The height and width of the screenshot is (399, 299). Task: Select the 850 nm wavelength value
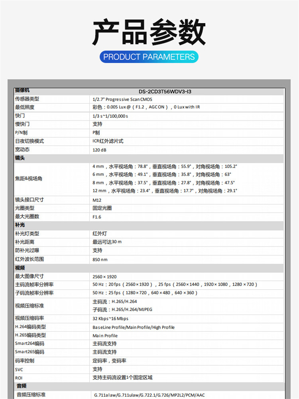point(100,260)
